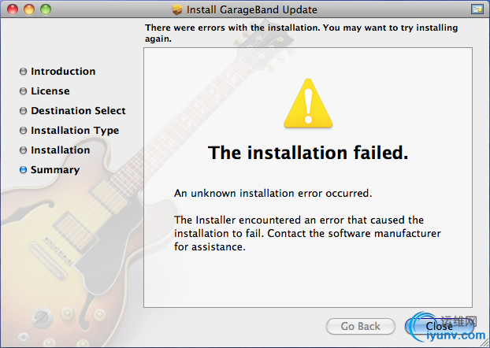
Task: Zoom the window with green button
Action: click(46, 9)
